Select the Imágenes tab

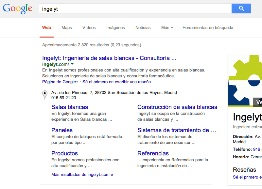[115, 28]
